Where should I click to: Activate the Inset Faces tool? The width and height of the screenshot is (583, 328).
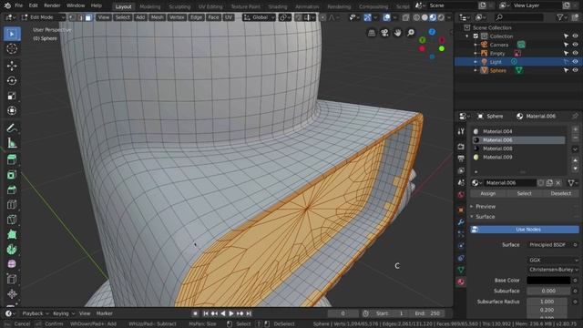(12, 175)
